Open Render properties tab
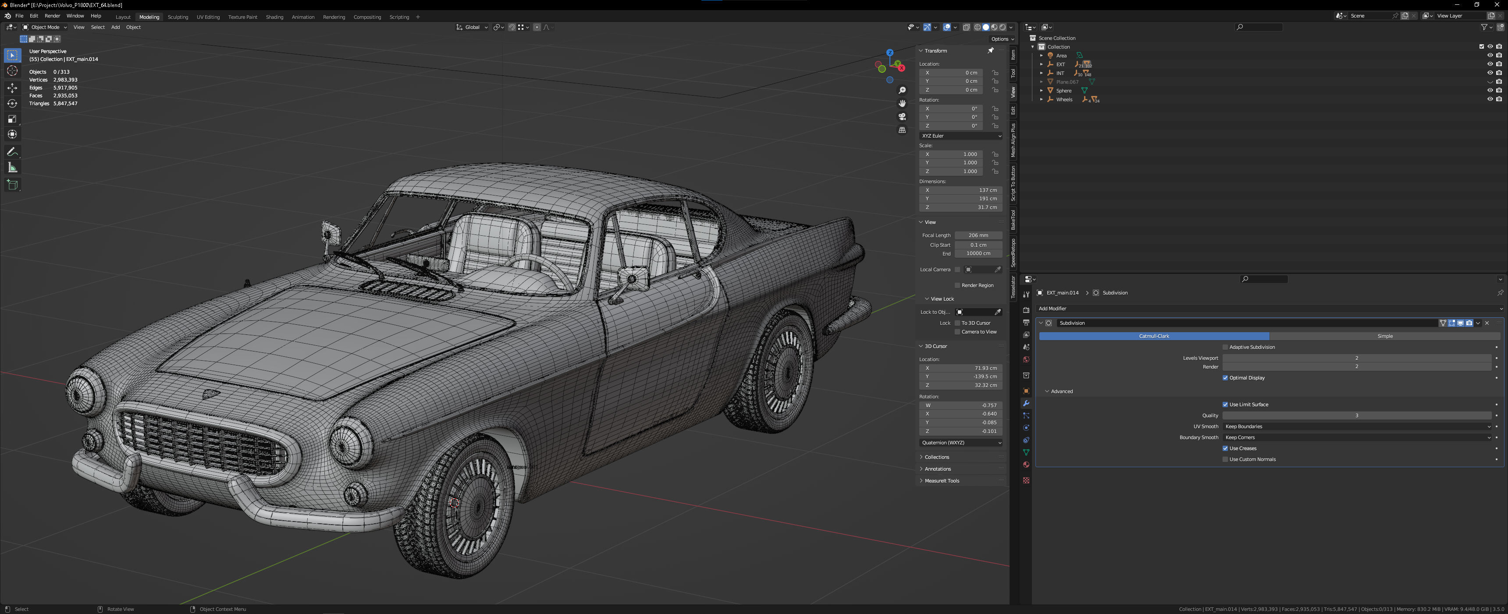 (x=1026, y=310)
